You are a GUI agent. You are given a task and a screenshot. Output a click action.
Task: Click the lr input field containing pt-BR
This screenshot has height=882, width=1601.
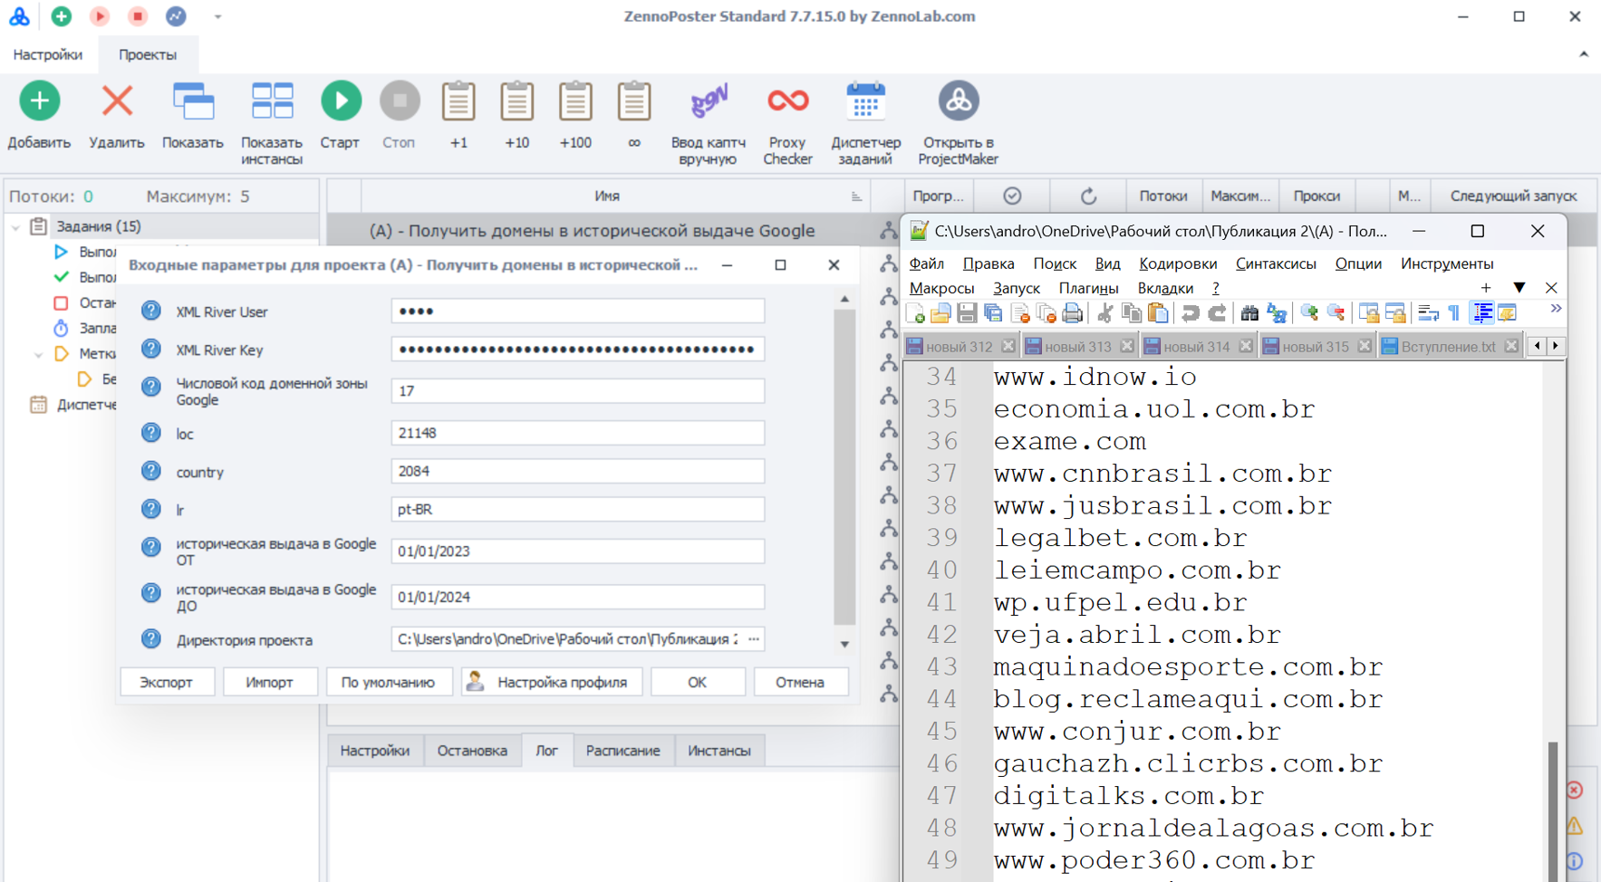click(x=578, y=509)
